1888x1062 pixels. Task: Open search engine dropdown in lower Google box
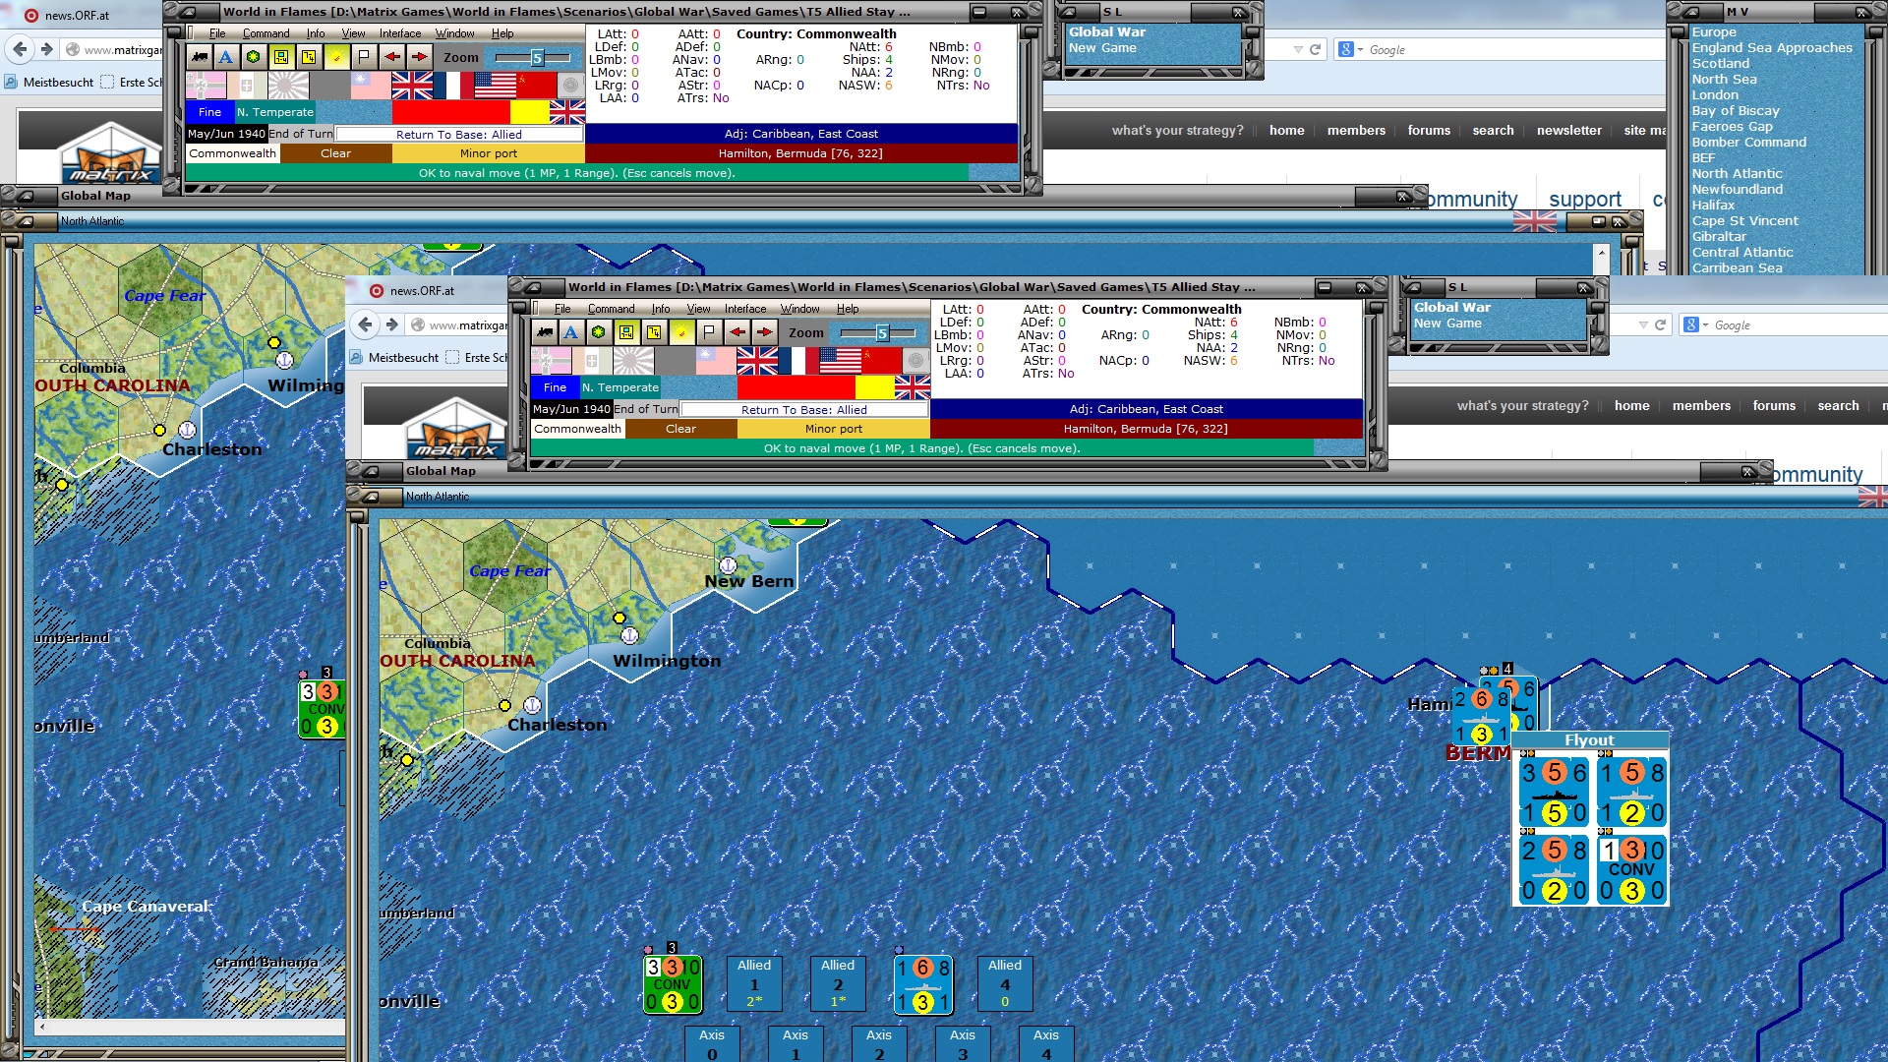[1705, 324]
